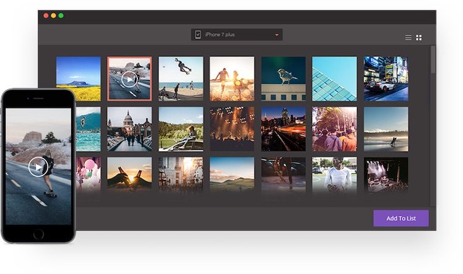
Task: Click the Add To List button
Action: [x=400, y=218]
